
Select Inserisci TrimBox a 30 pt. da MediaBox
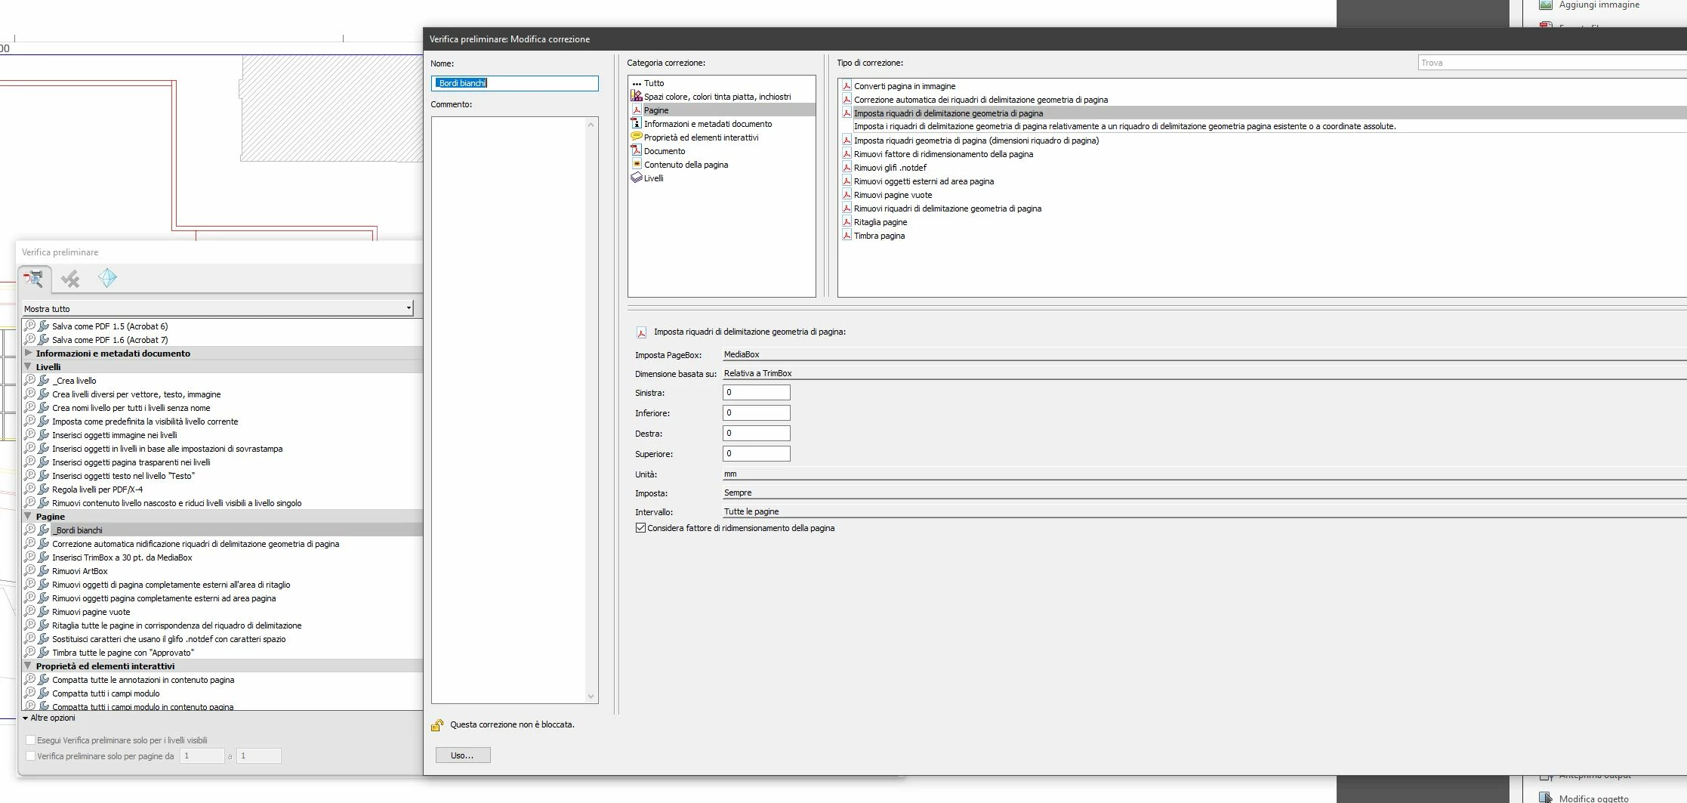pos(122,557)
